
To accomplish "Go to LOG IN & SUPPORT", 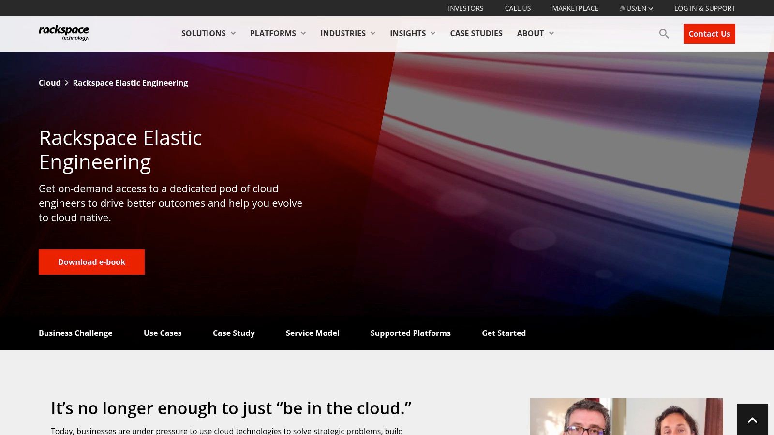I will coord(705,8).
